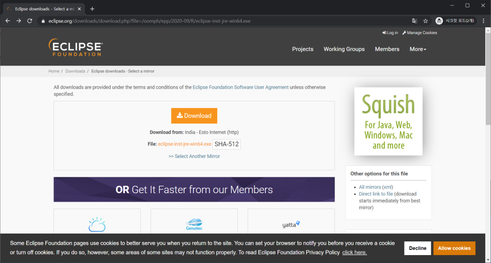Open Manage Cookies
491x263 pixels.
coord(420,33)
